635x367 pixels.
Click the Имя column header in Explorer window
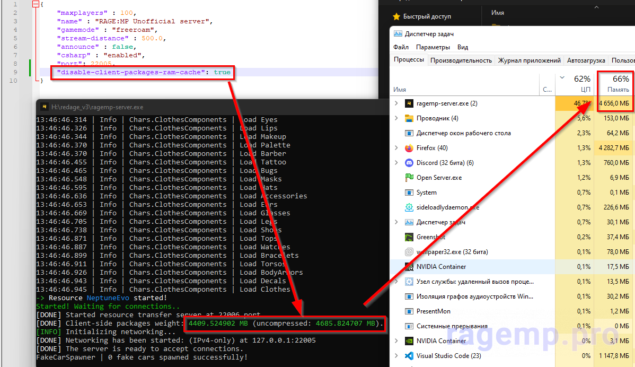498,13
